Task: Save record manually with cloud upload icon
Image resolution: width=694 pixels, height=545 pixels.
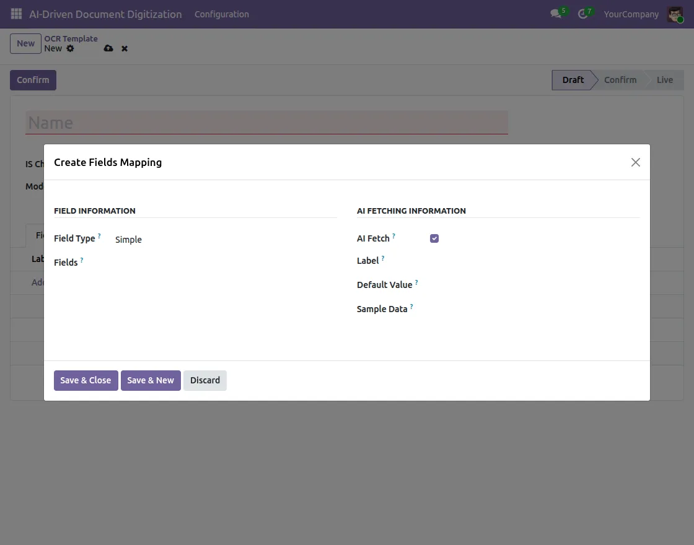Action: [108, 48]
